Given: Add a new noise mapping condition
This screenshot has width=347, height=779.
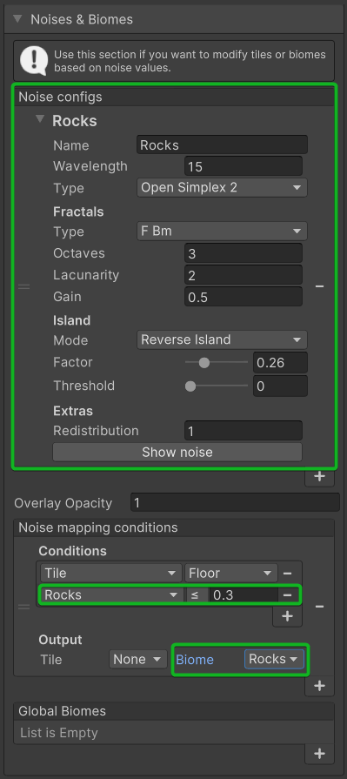Looking at the screenshot, I should point(320,686).
